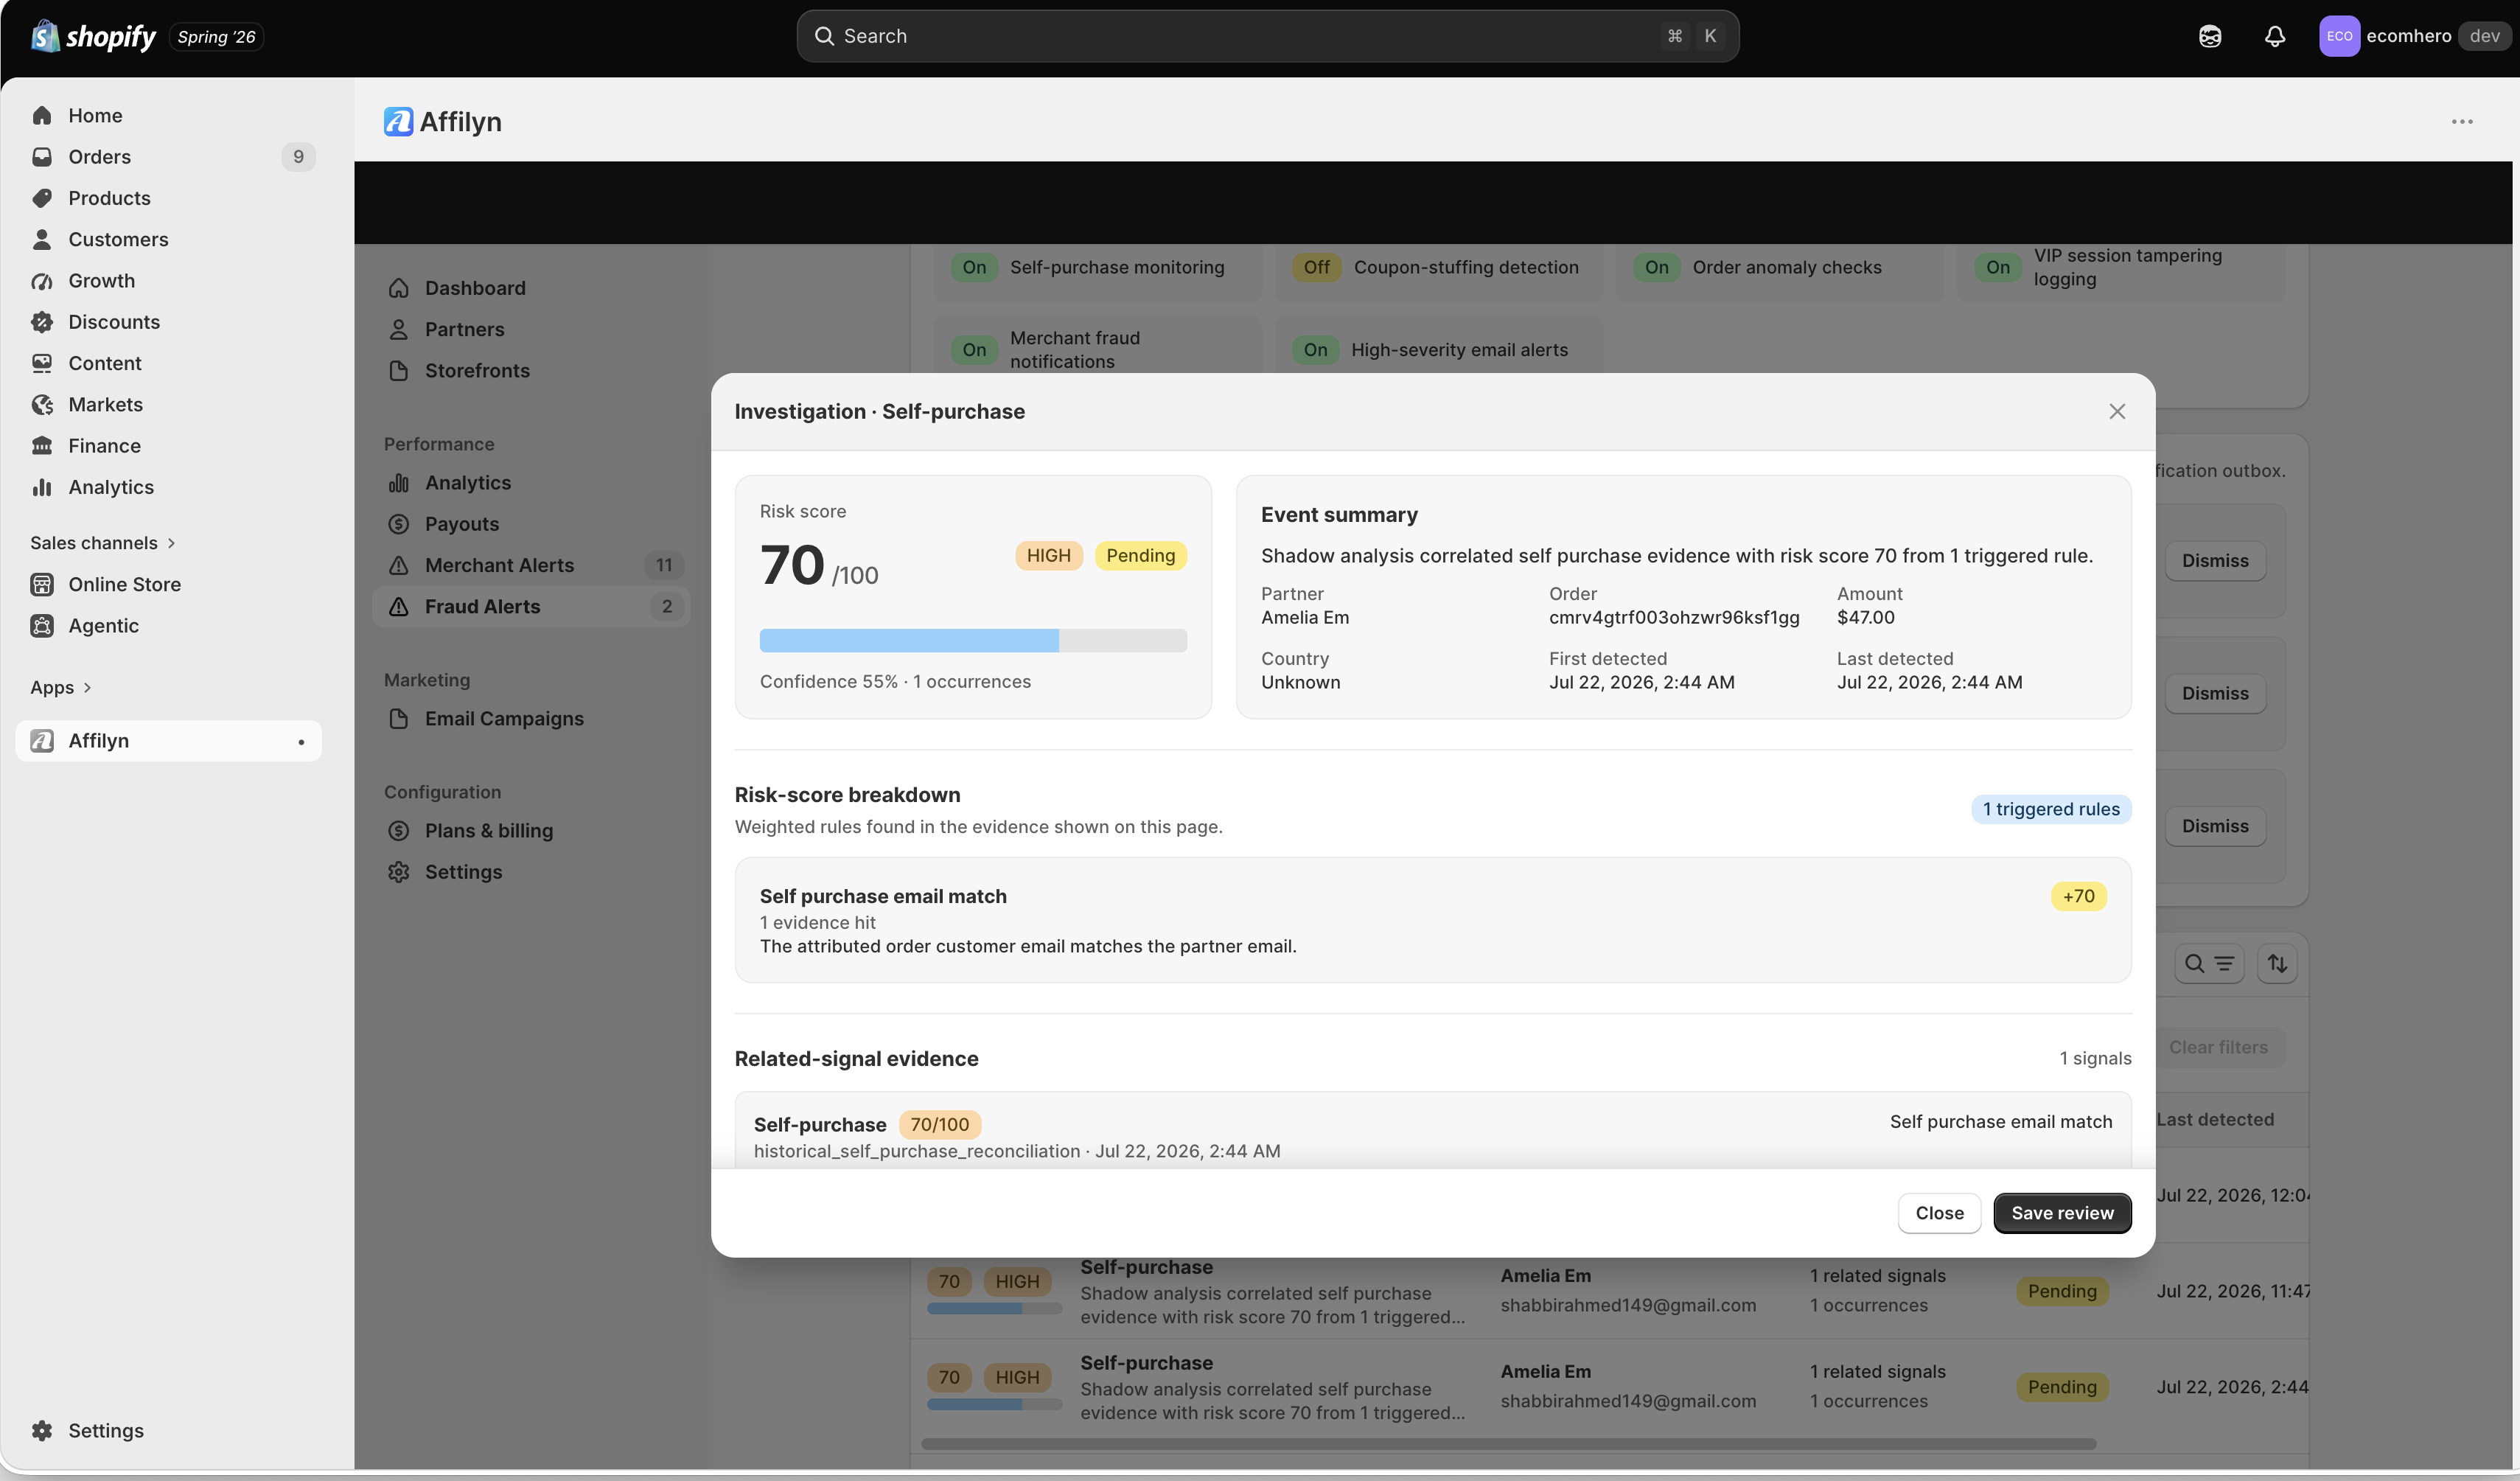Click the Pending badge in the 11:47 alert row
The height and width of the screenshot is (1481, 2520).
(2062, 1292)
